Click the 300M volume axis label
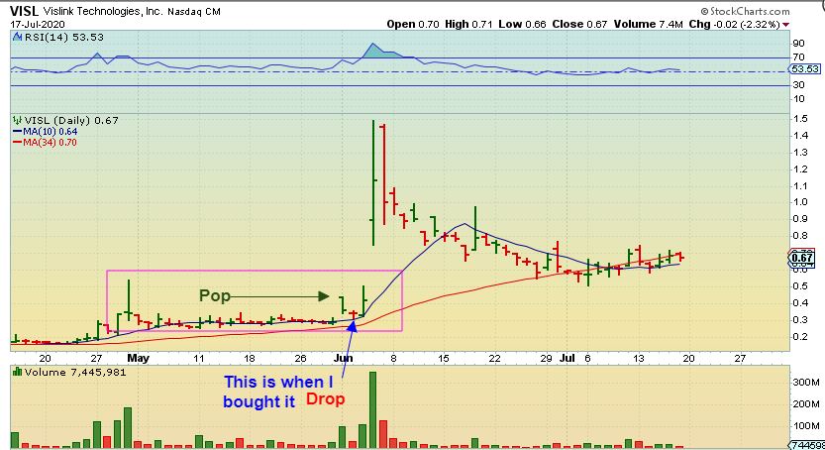The height and width of the screenshot is (450, 825). click(x=806, y=383)
